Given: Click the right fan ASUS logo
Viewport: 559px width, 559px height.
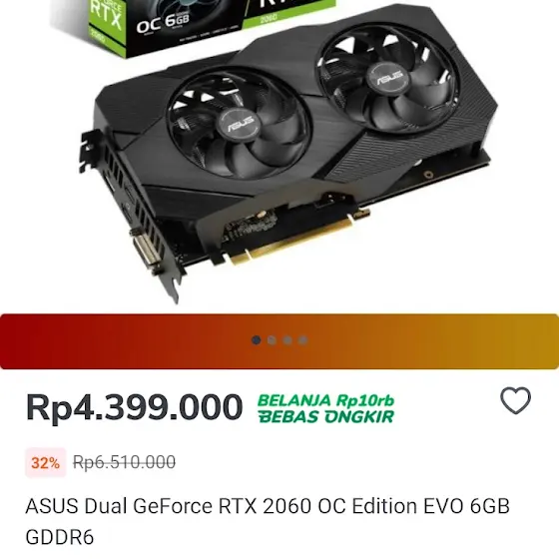Looking at the screenshot, I should coord(389,78).
